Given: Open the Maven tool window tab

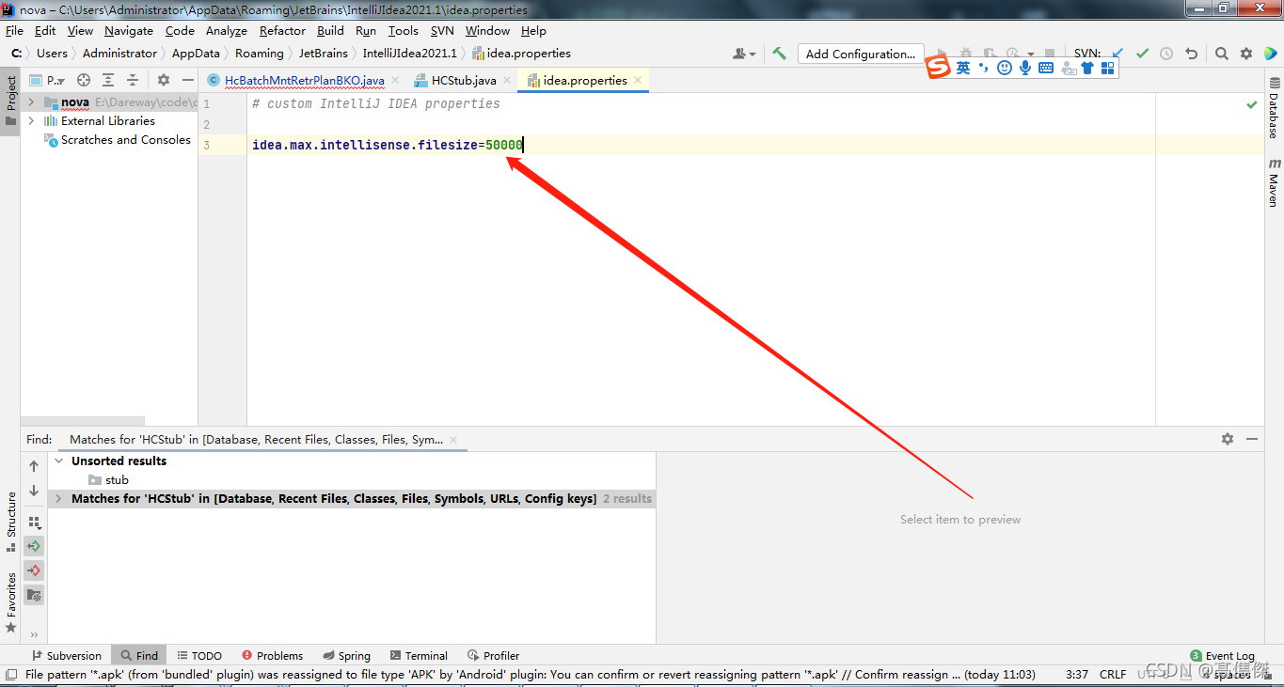Looking at the screenshot, I should pos(1274,183).
